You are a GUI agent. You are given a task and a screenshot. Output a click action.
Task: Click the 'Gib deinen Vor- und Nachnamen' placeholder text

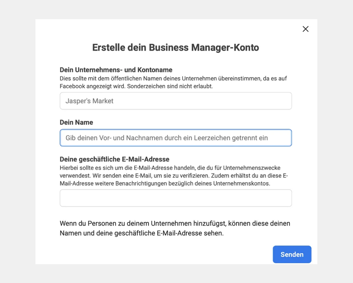click(166, 138)
